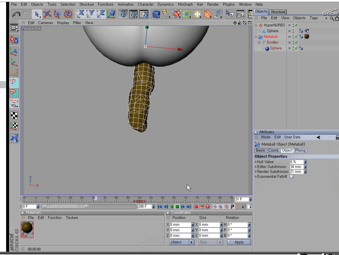339x255 pixels.
Task: Select the Make Editable icon in left palette
Action: point(14,40)
